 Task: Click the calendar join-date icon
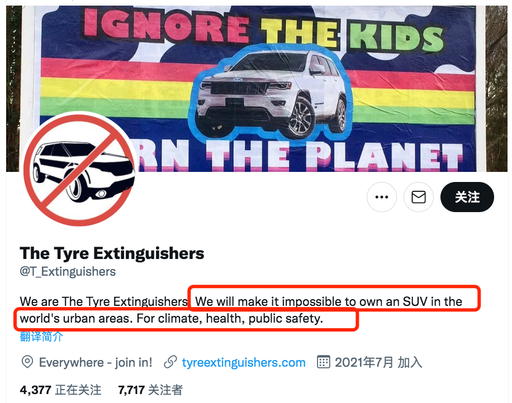(323, 362)
